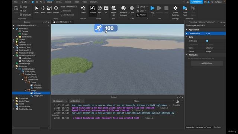Click the quick-access play icon in title bar
This screenshot has height=134, width=238.
click(x=33, y=2)
